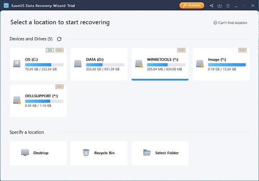The image size is (259, 181).
Task: Click the import scan session icon
Action: 220,6
